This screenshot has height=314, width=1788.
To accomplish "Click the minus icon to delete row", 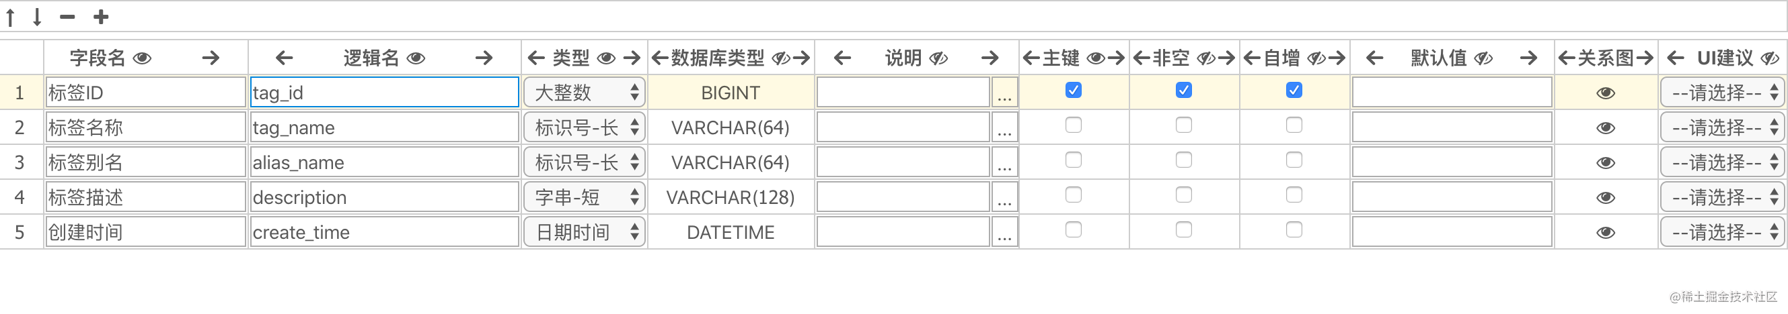I will (67, 17).
